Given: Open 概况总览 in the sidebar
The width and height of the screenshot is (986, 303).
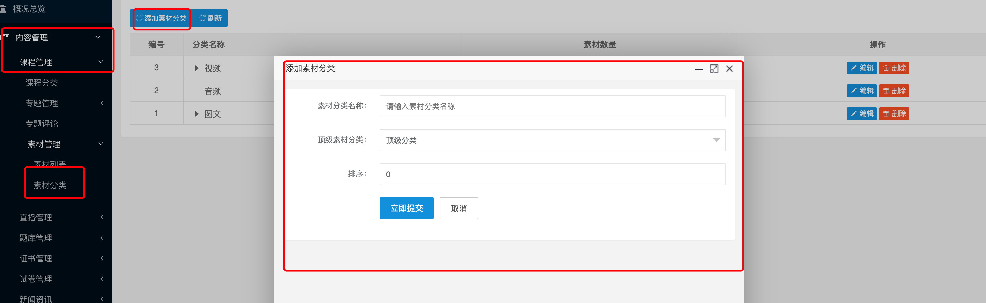Looking at the screenshot, I should coord(29,9).
